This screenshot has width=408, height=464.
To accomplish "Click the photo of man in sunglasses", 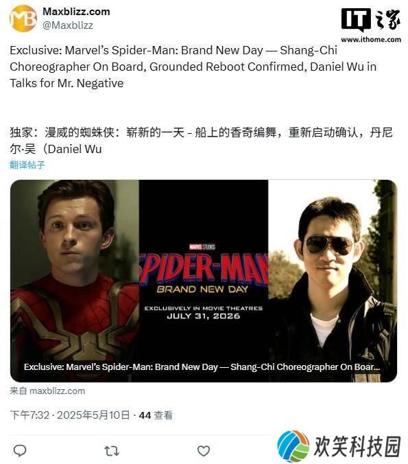I will [333, 281].
